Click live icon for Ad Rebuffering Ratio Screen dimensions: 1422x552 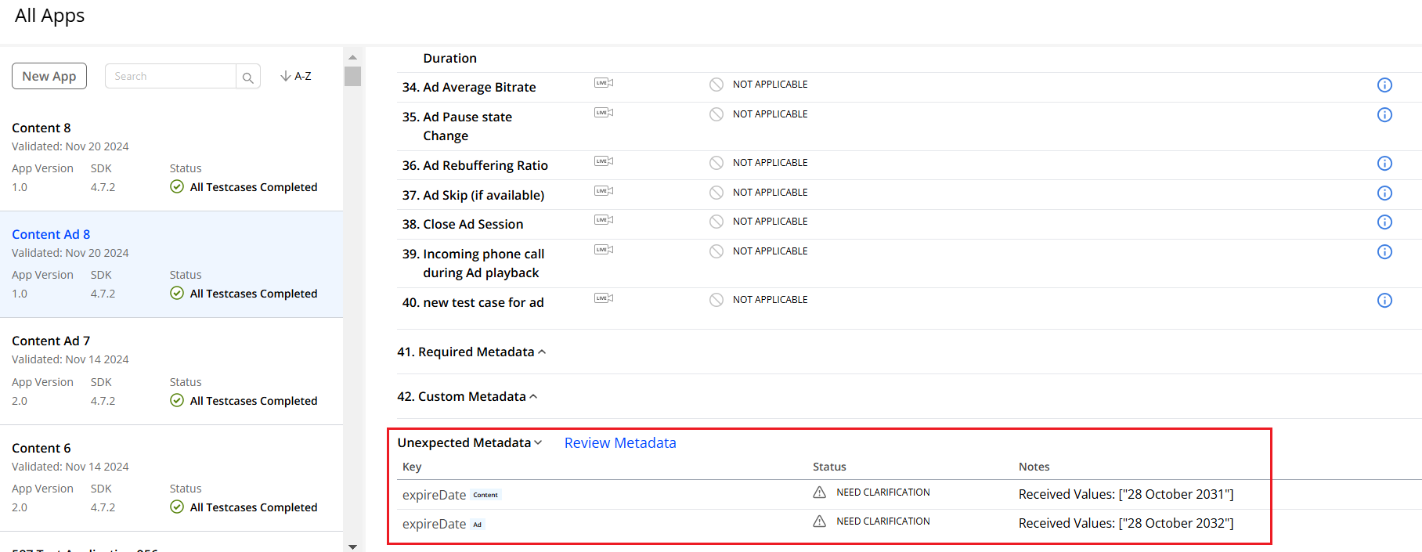pos(604,161)
